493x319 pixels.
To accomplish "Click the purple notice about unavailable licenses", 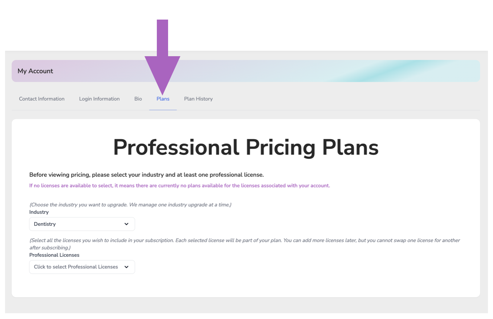I will (x=179, y=185).
